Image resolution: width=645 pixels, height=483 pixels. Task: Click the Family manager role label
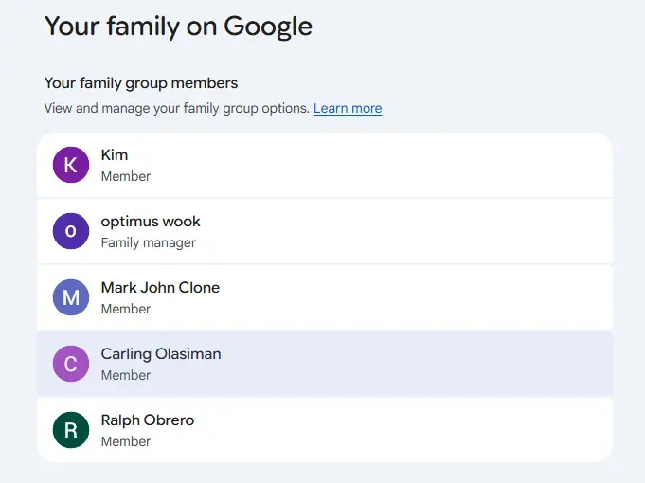click(149, 242)
